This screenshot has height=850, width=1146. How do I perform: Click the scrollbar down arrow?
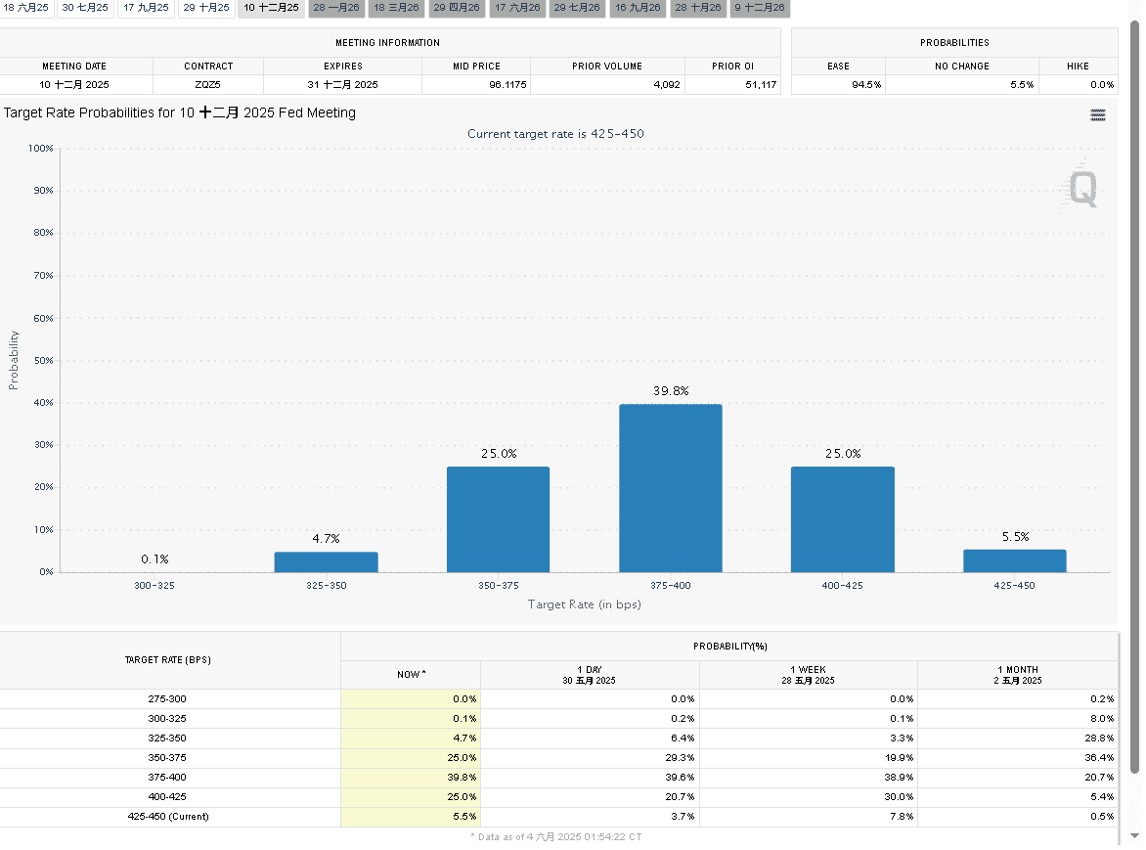point(1134,835)
